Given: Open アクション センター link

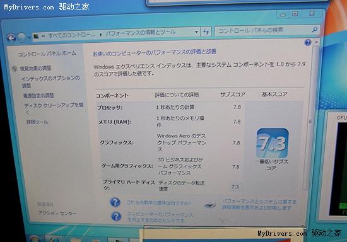Looking at the screenshot, I should (x=57, y=213).
